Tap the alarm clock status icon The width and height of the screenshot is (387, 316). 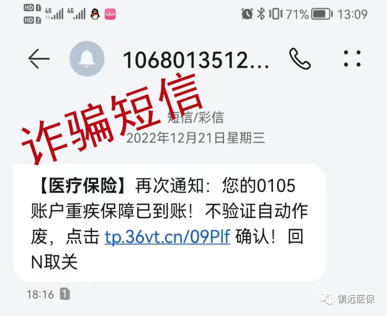(247, 14)
